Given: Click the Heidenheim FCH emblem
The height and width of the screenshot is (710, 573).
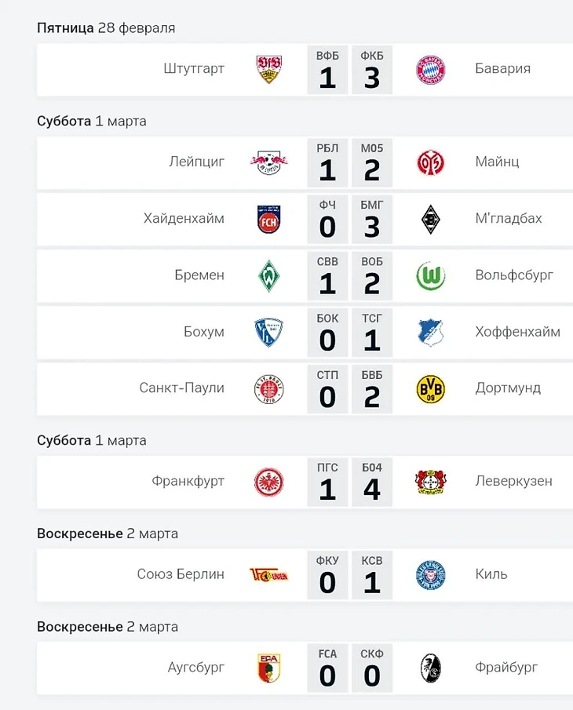Looking at the screenshot, I should point(268,219).
